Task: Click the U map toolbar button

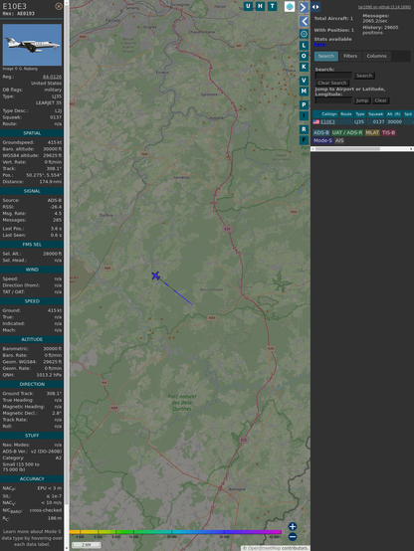Action: [248, 6]
